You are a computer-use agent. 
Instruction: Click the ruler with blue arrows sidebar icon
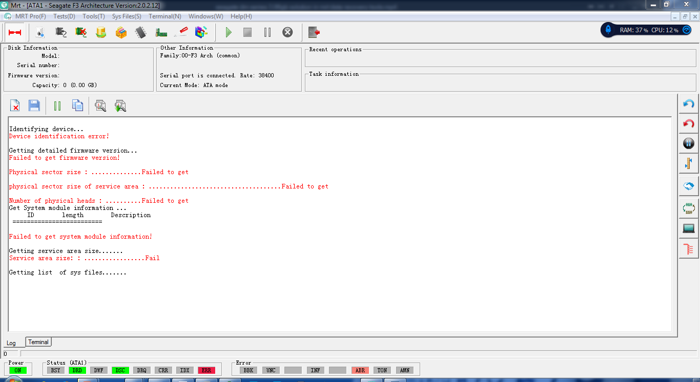click(x=689, y=164)
